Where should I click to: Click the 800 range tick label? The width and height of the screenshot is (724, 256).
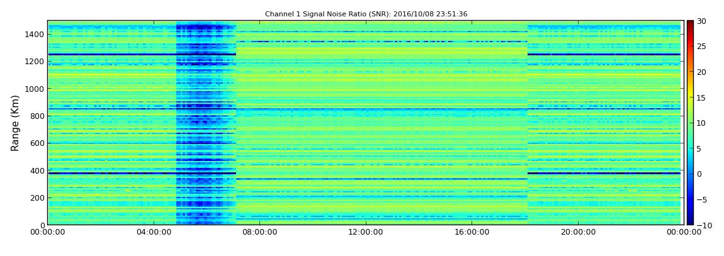[37, 116]
